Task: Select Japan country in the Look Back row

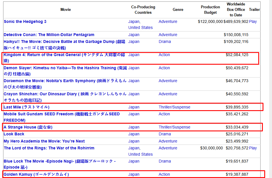Action: pos(134,134)
